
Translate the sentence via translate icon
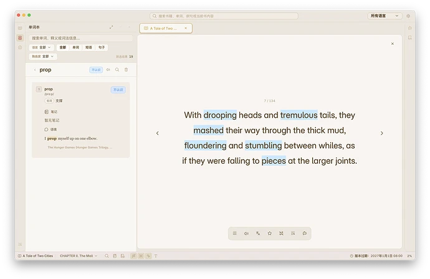pos(258,234)
